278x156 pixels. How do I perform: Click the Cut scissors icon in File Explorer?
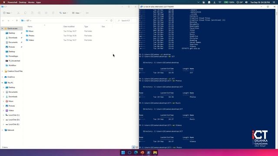point(18,13)
